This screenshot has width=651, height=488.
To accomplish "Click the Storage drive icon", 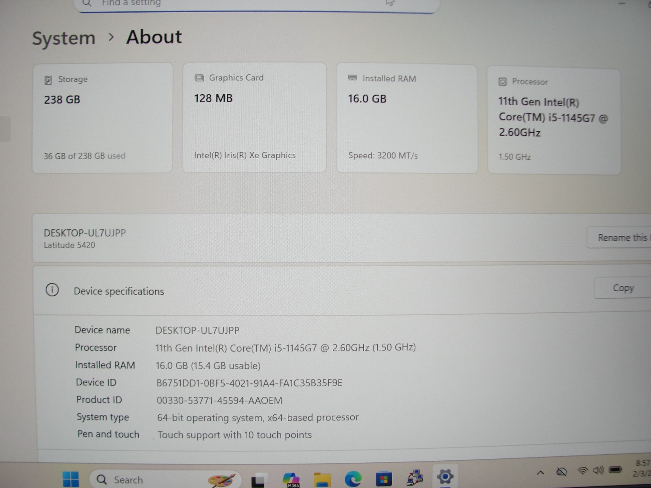I will pos(48,80).
